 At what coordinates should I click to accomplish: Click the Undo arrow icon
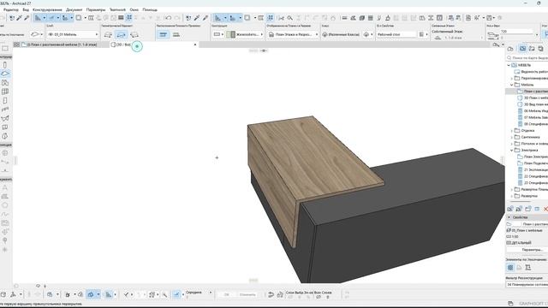click(168, 18)
